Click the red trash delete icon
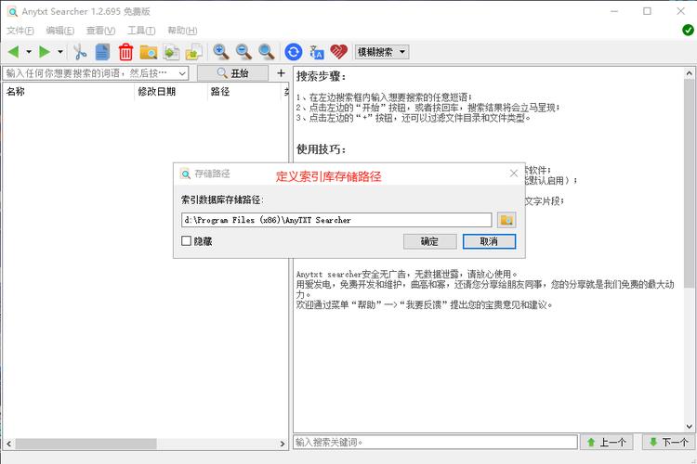This screenshot has height=464, width=697. click(x=125, y=52)
